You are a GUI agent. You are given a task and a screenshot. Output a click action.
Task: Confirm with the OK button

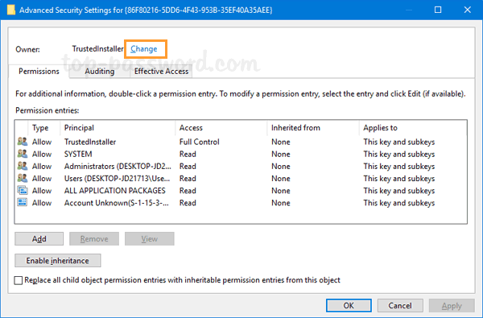pos(349,305)
